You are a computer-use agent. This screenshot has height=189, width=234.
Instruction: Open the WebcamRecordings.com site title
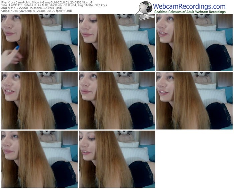click(189, 6)
